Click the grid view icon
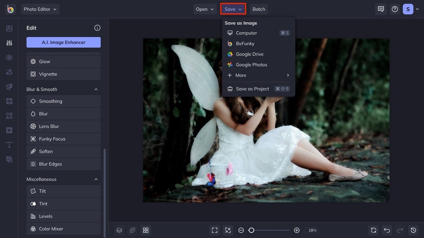Viewport: 424px width, 238px height. (146, 230)
